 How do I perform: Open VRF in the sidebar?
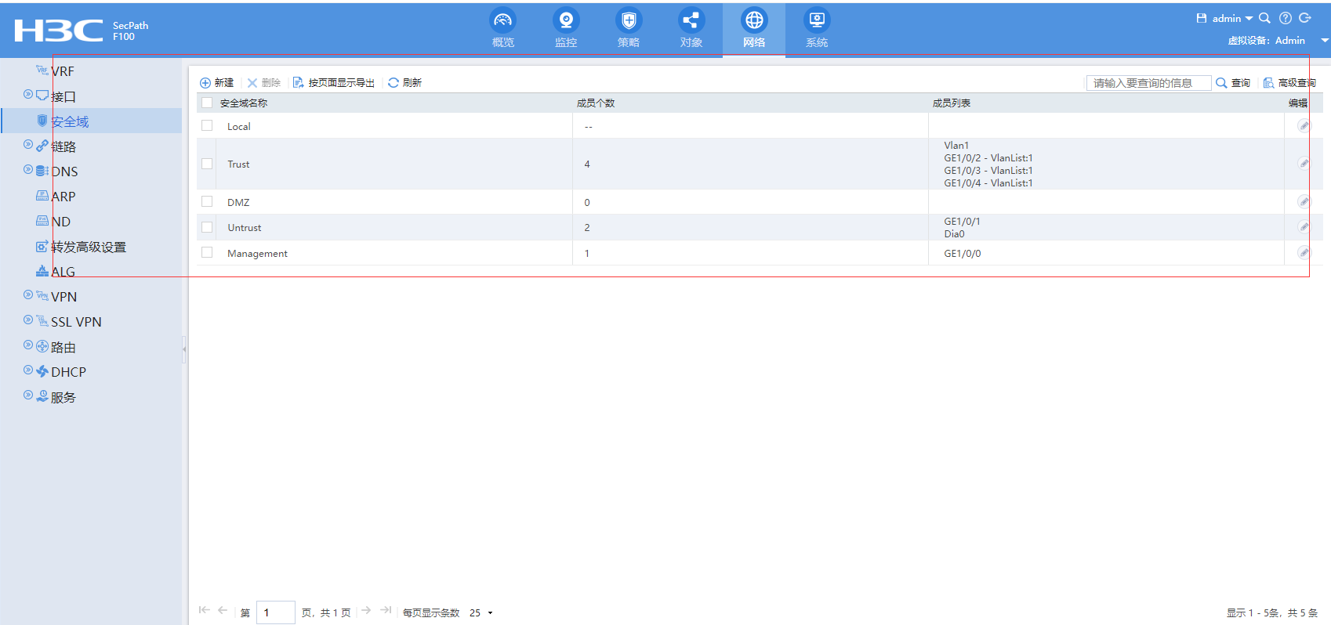pyautogui.click(x=63, y=71)
